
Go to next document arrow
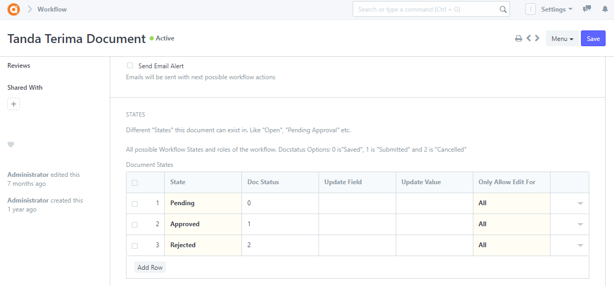coord(537,38)
